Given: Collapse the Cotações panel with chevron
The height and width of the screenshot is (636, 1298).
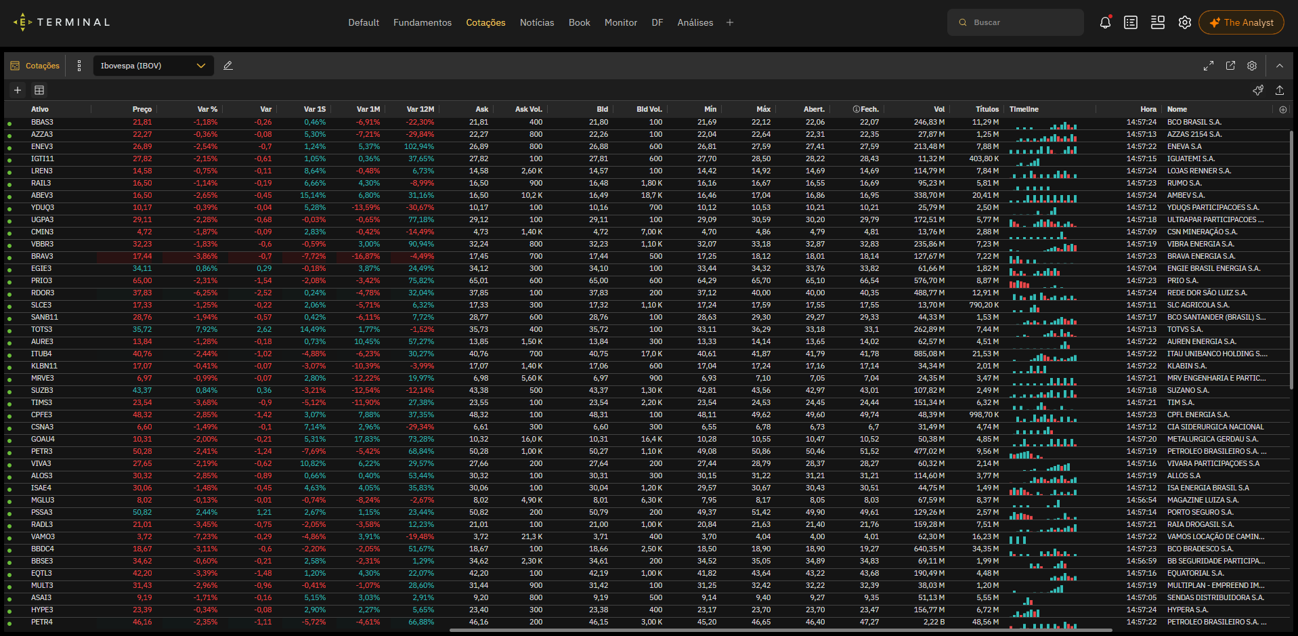Looking at the screenshot, I should pos(1280,66).
